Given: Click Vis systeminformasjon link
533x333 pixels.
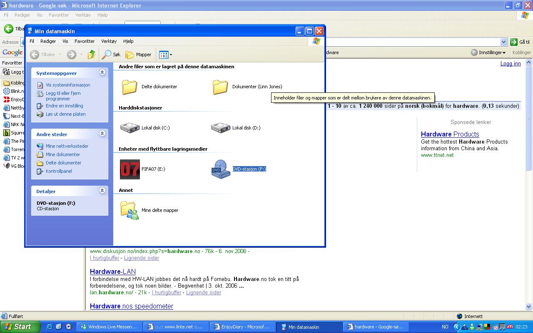Looking at the screenshot, I should (x=68, y=85).
